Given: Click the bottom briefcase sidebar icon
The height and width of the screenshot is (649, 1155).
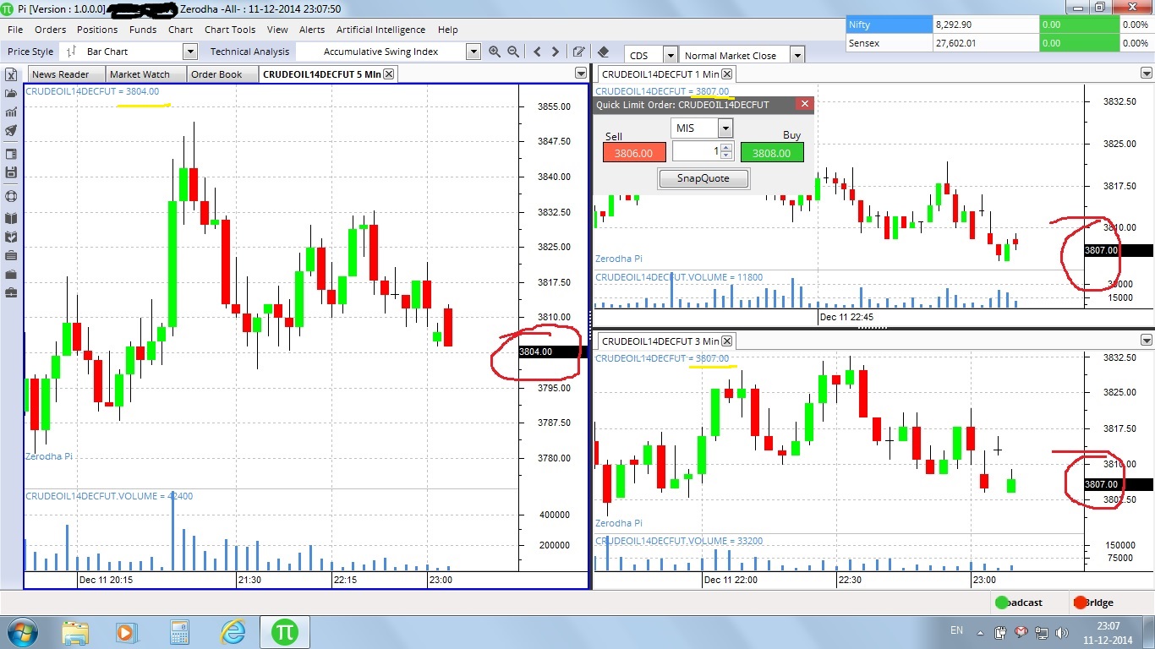Looking at the screenshot, I should (x=11, y=292).
